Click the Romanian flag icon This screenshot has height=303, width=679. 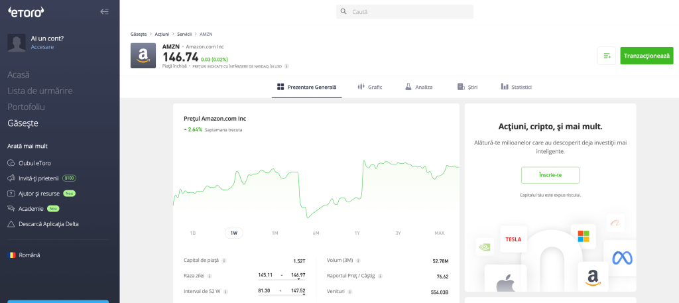pos(12,255)
